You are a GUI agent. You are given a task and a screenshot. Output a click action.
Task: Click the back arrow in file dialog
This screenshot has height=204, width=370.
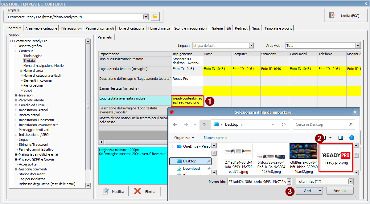[x=175, y=124]
